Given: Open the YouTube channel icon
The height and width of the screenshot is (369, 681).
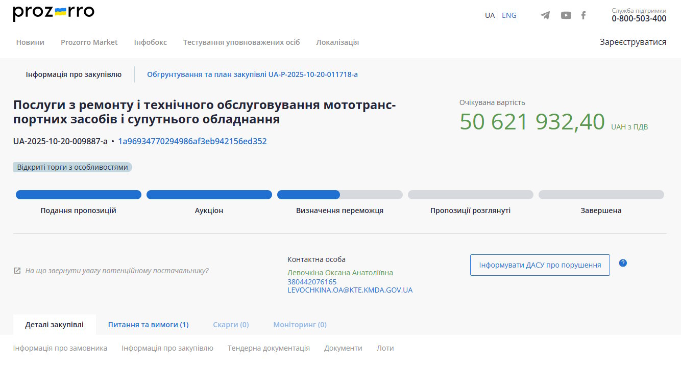Looking at the screenshot, I should (566, 15).
